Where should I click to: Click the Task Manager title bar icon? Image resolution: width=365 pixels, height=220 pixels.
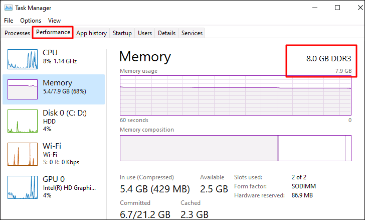(9, 8)
